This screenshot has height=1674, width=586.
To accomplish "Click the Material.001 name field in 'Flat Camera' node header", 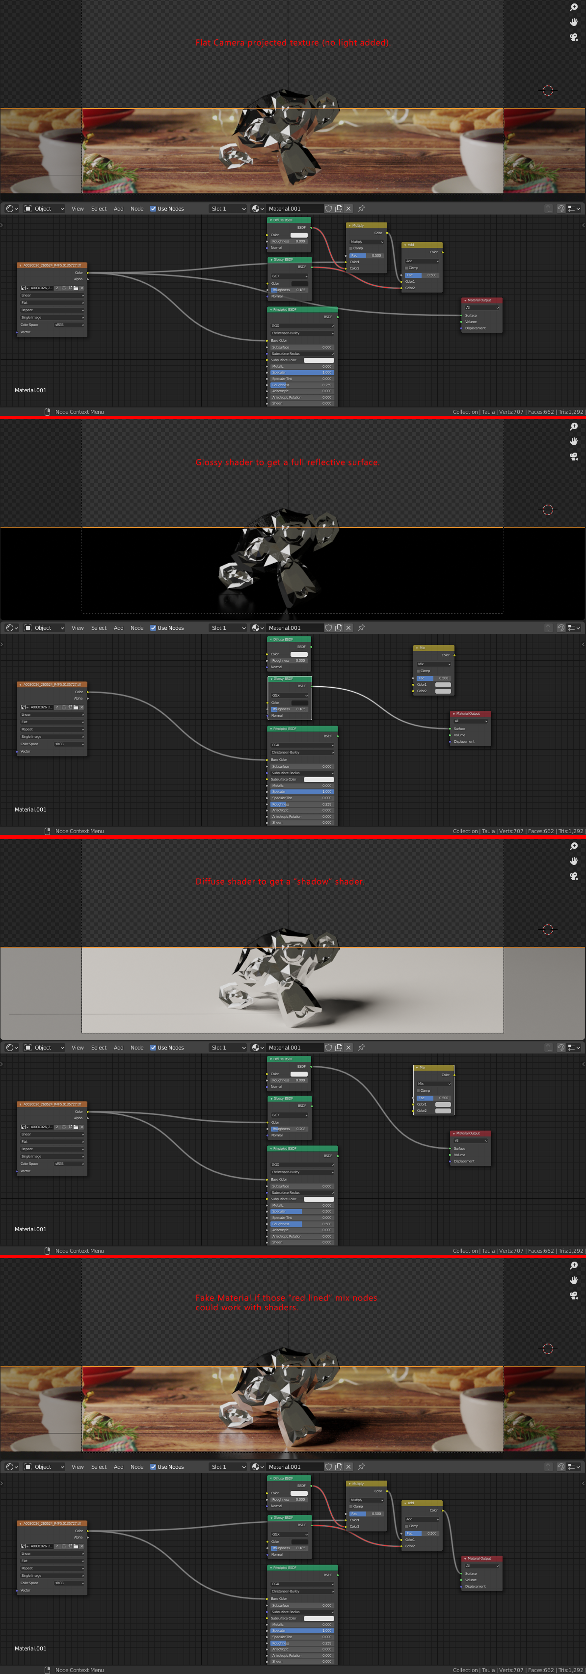I will tap(295, 209).
